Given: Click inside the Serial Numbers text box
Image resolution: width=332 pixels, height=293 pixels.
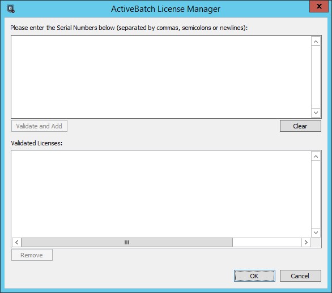Looking at the screenshot, I should point(161,77).
